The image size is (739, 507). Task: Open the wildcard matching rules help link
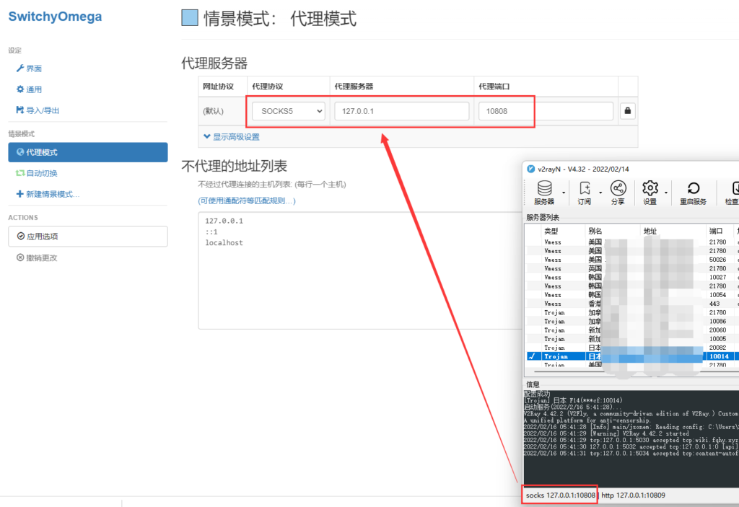click(246, 200)
